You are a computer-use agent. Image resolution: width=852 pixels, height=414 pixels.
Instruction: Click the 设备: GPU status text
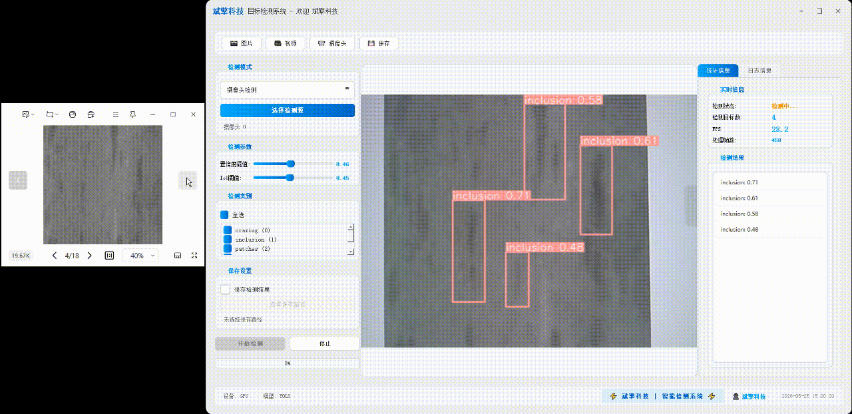coord(236,396)
